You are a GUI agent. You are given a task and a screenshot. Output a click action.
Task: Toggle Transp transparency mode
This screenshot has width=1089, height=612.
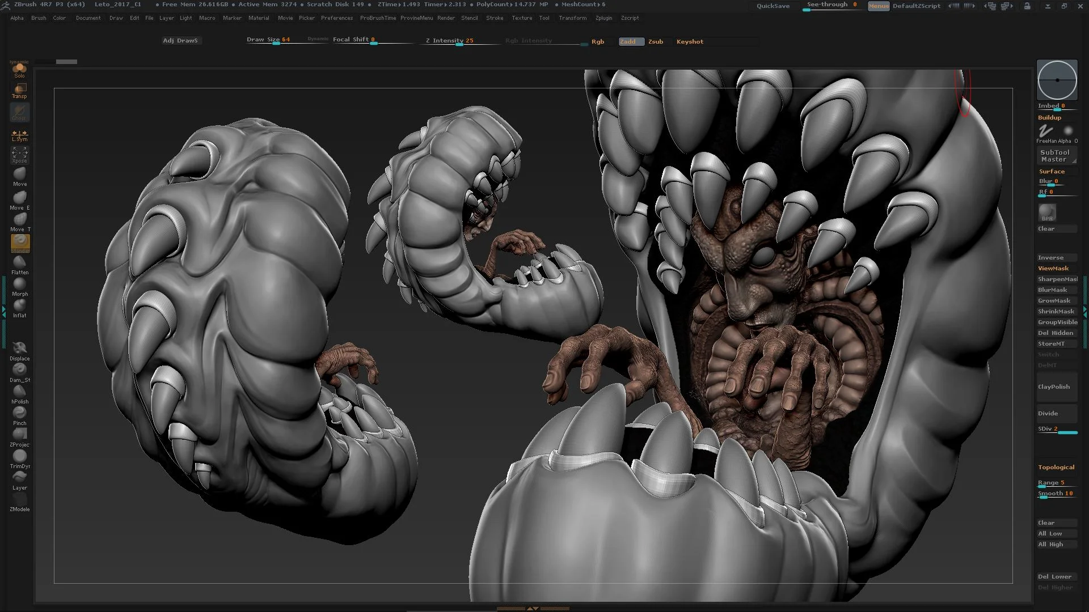20,90
